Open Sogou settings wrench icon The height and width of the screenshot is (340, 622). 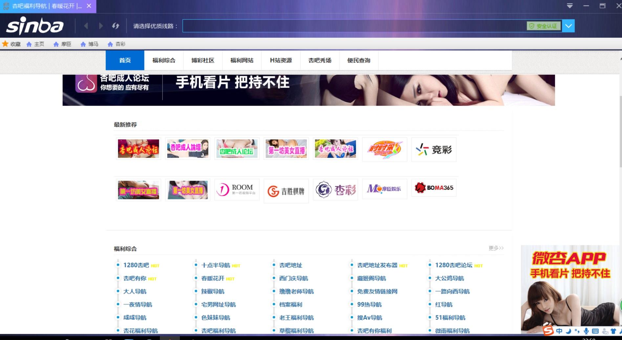click(621, 331)
